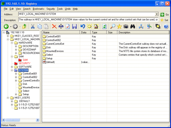
Task: Sort by the Size column header
Action: (x=112, y=32)
